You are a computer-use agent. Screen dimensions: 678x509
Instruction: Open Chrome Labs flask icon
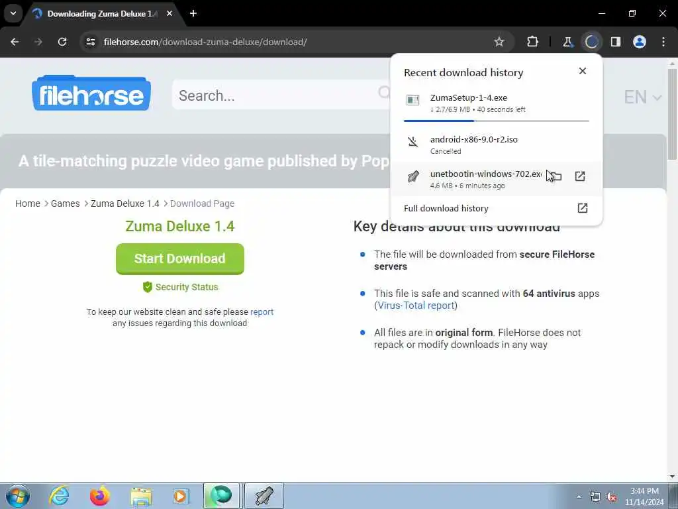point(567,42)
